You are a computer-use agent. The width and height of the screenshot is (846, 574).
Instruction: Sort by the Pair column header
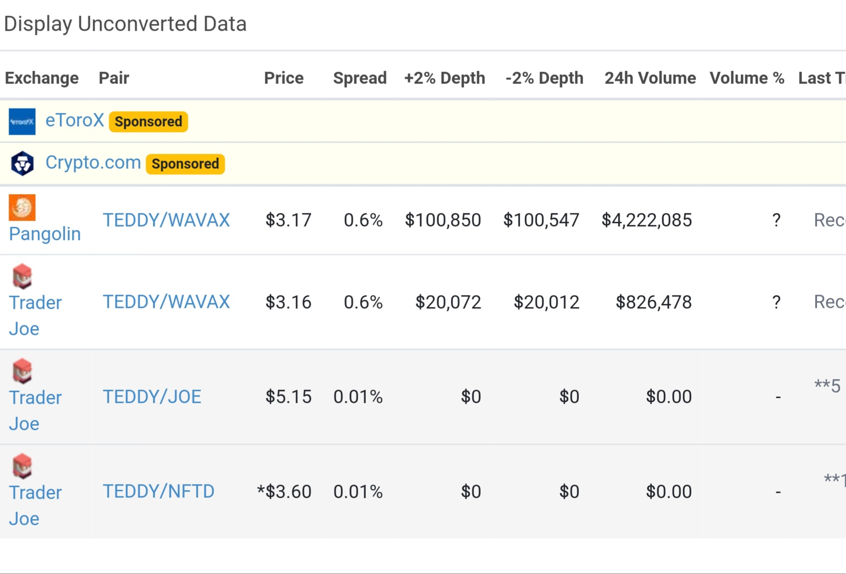[114, 78]
